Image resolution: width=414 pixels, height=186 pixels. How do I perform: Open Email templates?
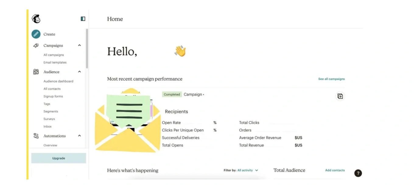click(55, 62)
